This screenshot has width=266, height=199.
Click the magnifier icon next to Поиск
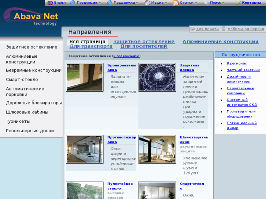(206, 3)
